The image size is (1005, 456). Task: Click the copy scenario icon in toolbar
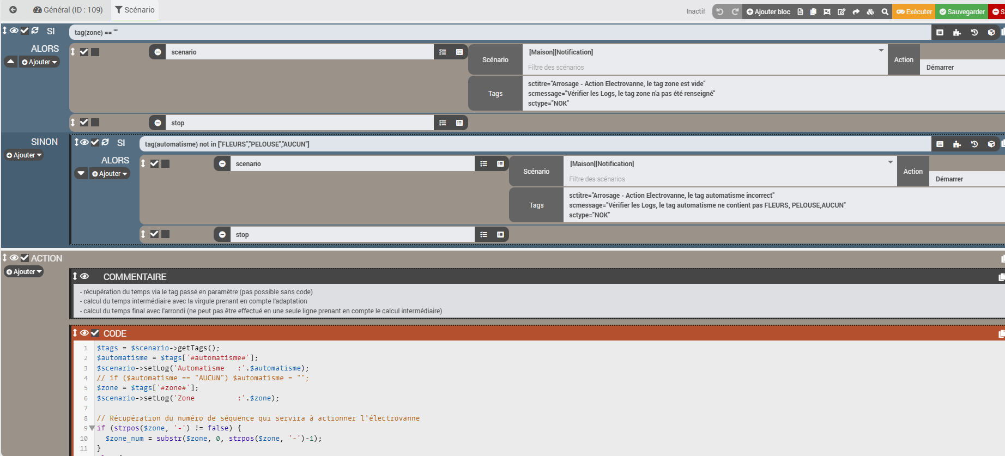pos(813,11)
